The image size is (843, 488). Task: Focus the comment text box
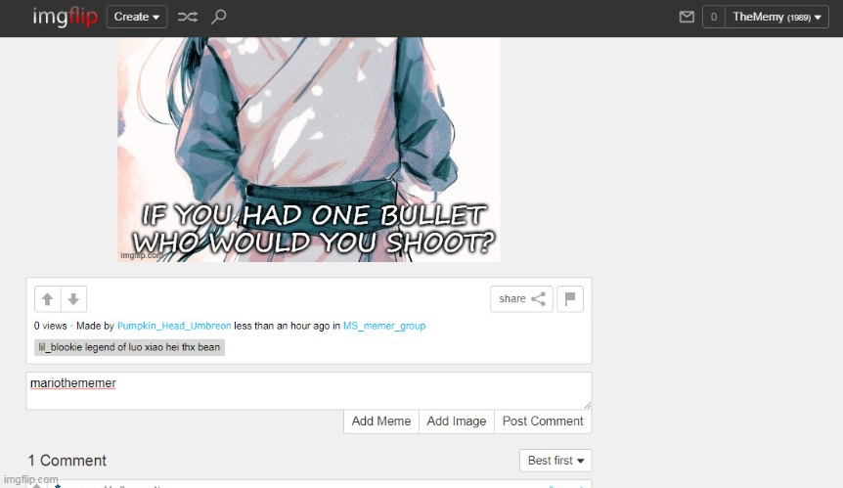(x=309, y=391)
